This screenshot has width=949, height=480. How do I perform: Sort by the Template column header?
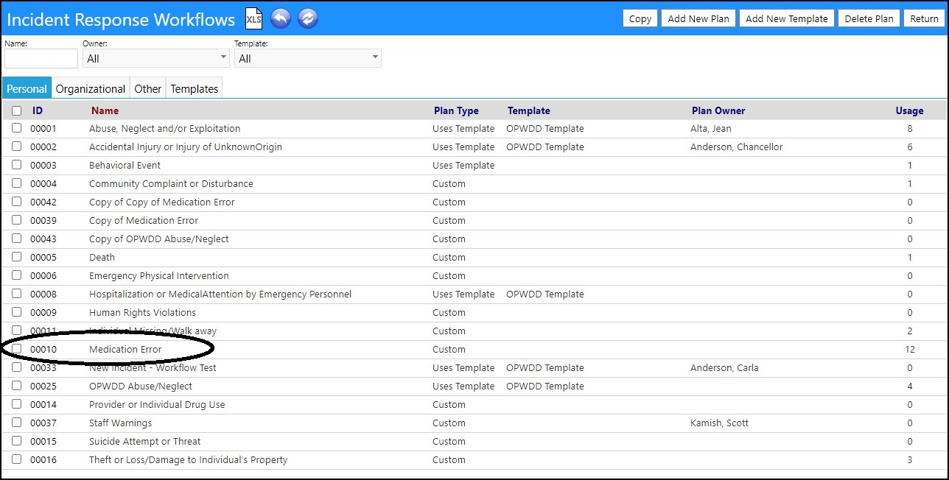click(528, 110)
